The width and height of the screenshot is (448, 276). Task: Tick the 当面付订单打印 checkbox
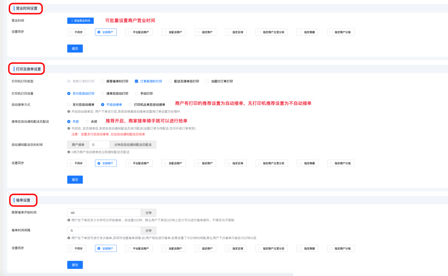207,81
